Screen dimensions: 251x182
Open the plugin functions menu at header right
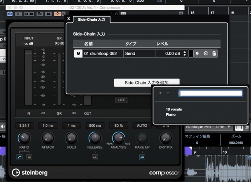[x=181, y=14]
